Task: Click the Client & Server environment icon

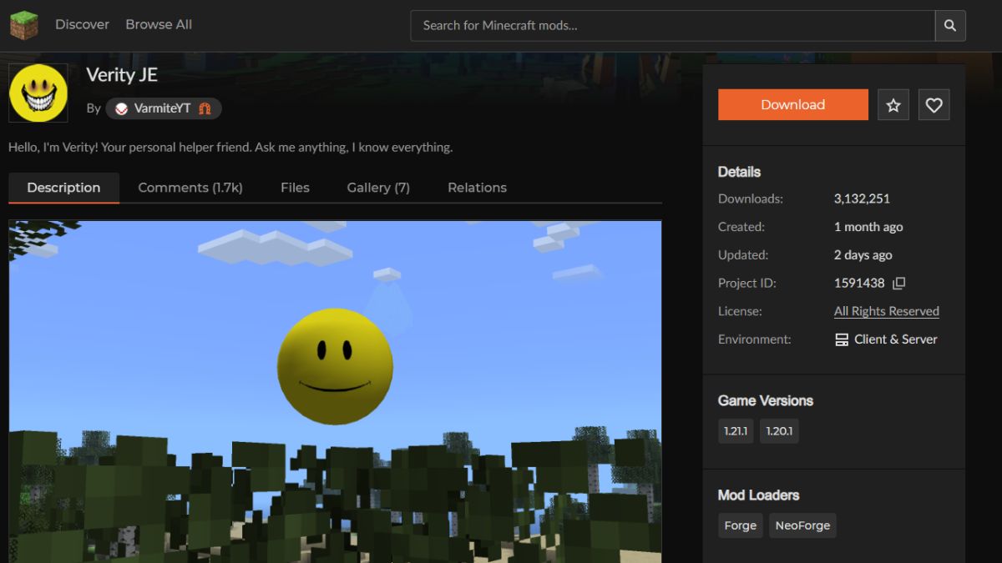Action: click(x=842, y=339)
